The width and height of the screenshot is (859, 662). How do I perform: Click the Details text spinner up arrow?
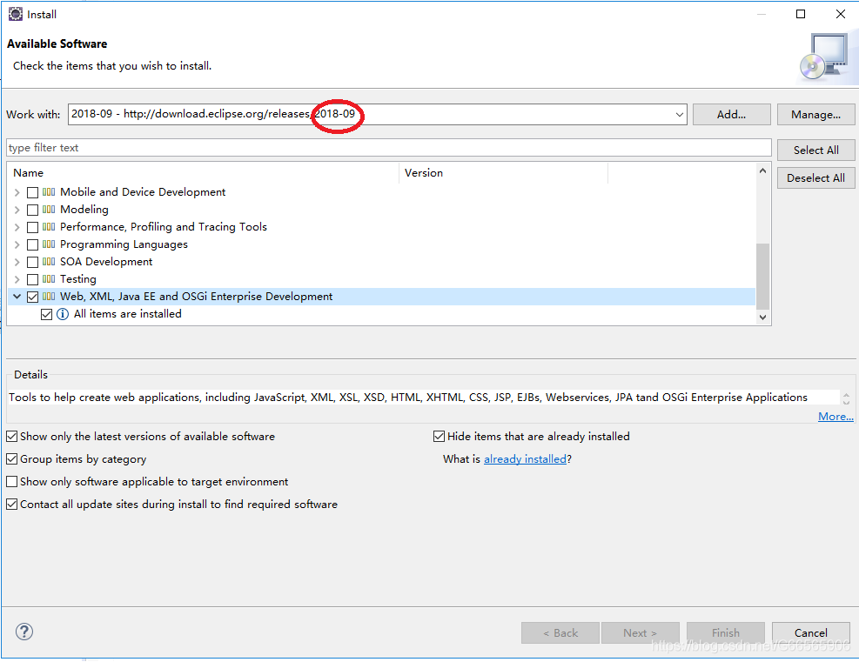[x=847, y=394]
